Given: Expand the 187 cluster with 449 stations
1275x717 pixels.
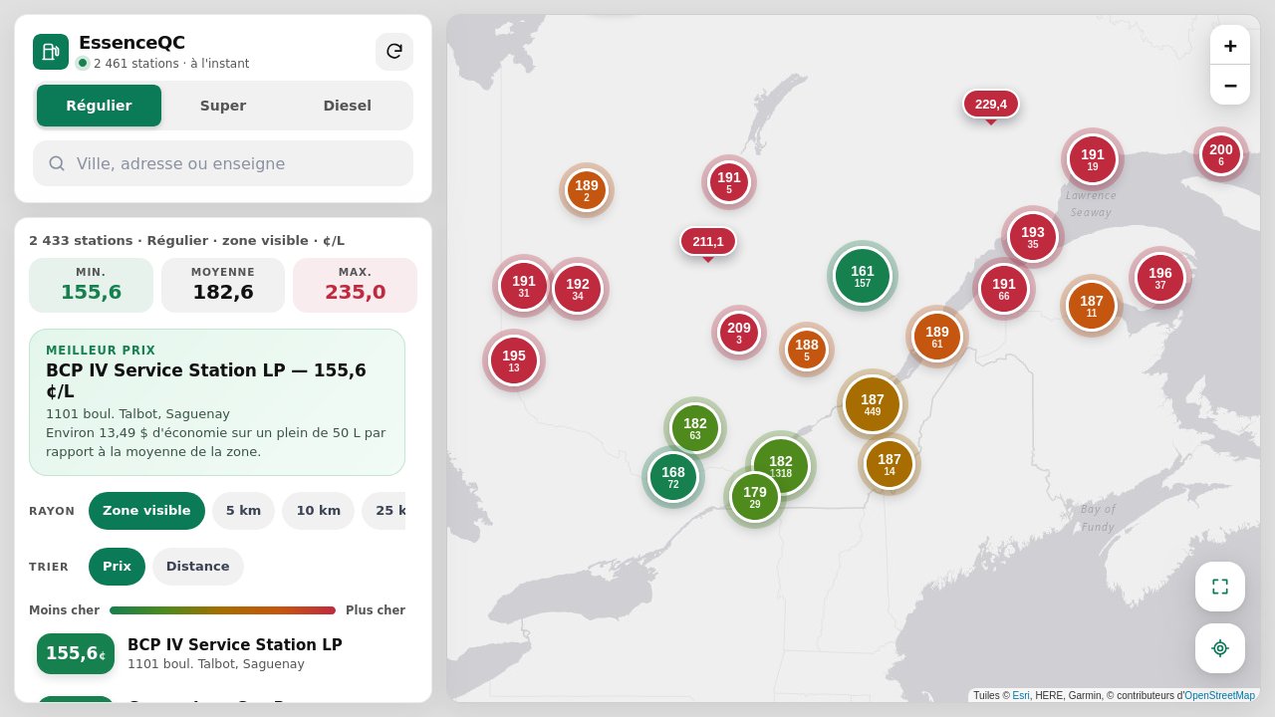Looking at the screenshot, I should pyautogui.click(x=873, y=404).
